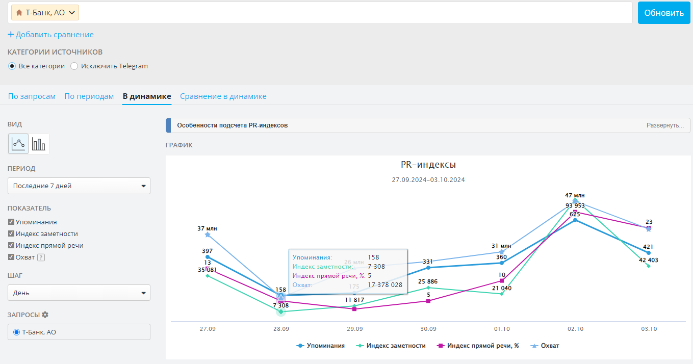Screen dimensions: 693x364
Task: Select the line chart view icon
Action: pyautogui.click(x=18, y=144)
